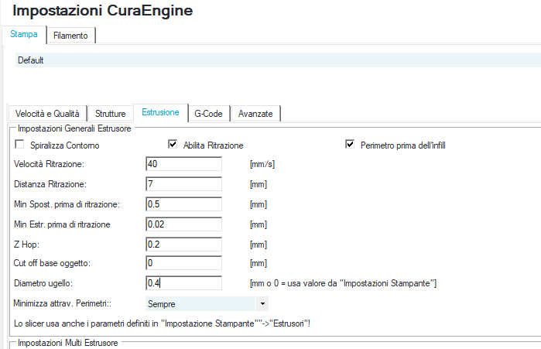The height and width of the screenshot is (349, 541).
Task: Open the G-Code tab
Action: [208, 114]
